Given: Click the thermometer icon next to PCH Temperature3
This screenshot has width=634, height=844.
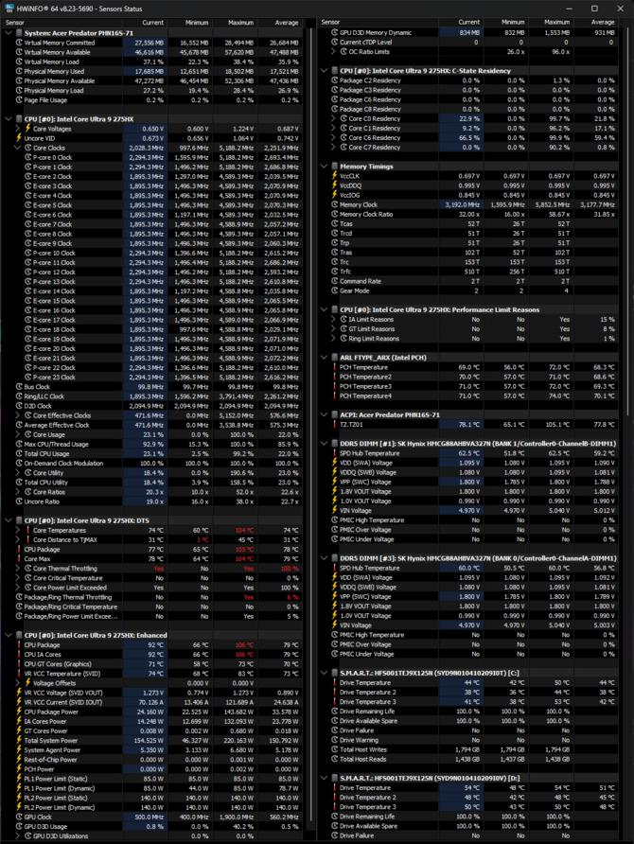Looking at the screenshot, I should [x=334, y=386].
